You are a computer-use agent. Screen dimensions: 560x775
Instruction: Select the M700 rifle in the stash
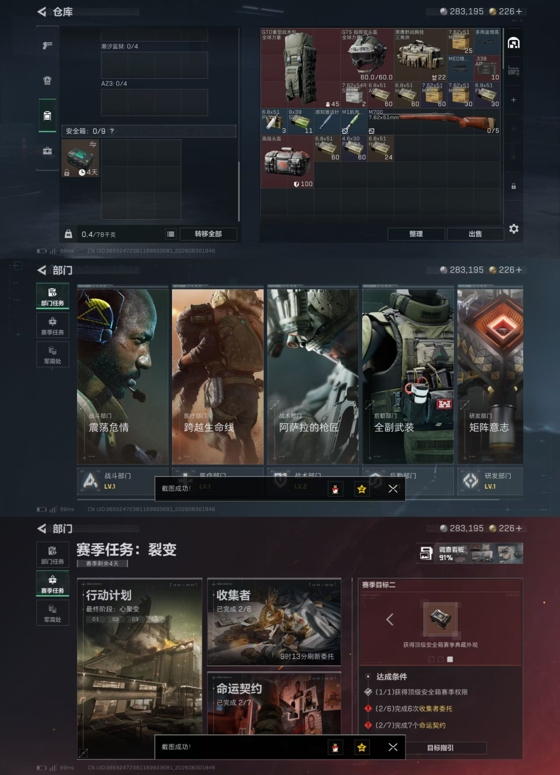pos(433,122)
